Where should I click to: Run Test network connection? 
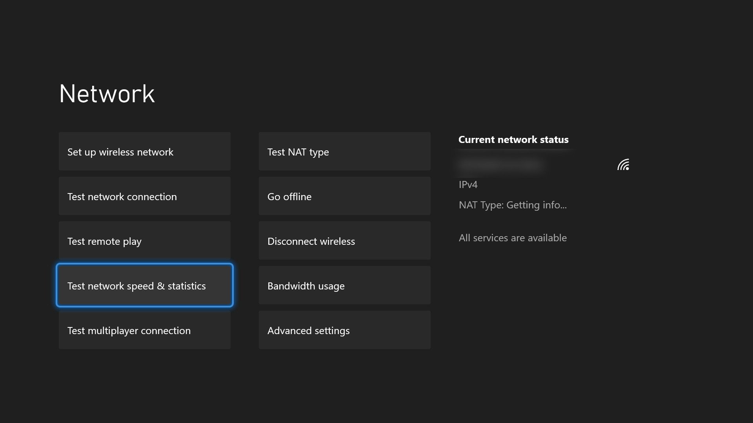[x=144, y=196]
